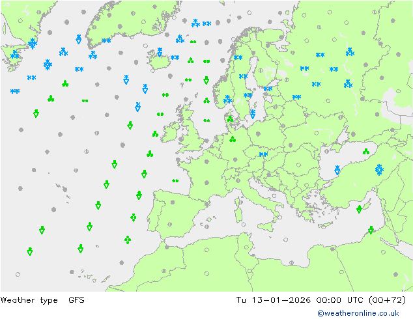
Task: Click the '(00+72)' forecast hour text
Action: (387, 299)
